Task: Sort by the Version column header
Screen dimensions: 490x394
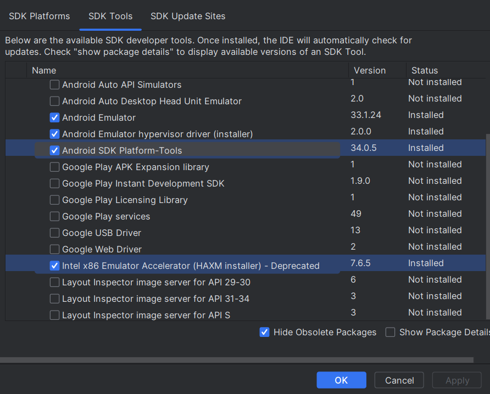Action: pos(370,70)
